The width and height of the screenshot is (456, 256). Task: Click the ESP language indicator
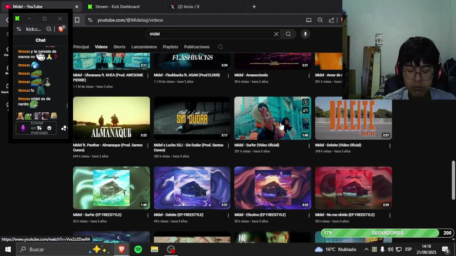[408, 250]
